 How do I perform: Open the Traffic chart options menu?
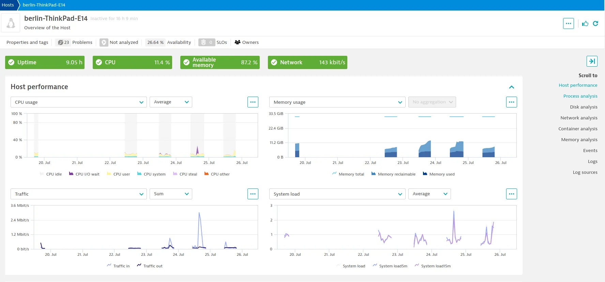[x=253, y=194]
